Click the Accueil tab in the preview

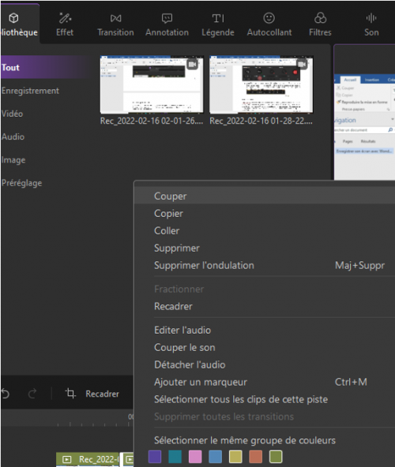[x=350, y=80]
